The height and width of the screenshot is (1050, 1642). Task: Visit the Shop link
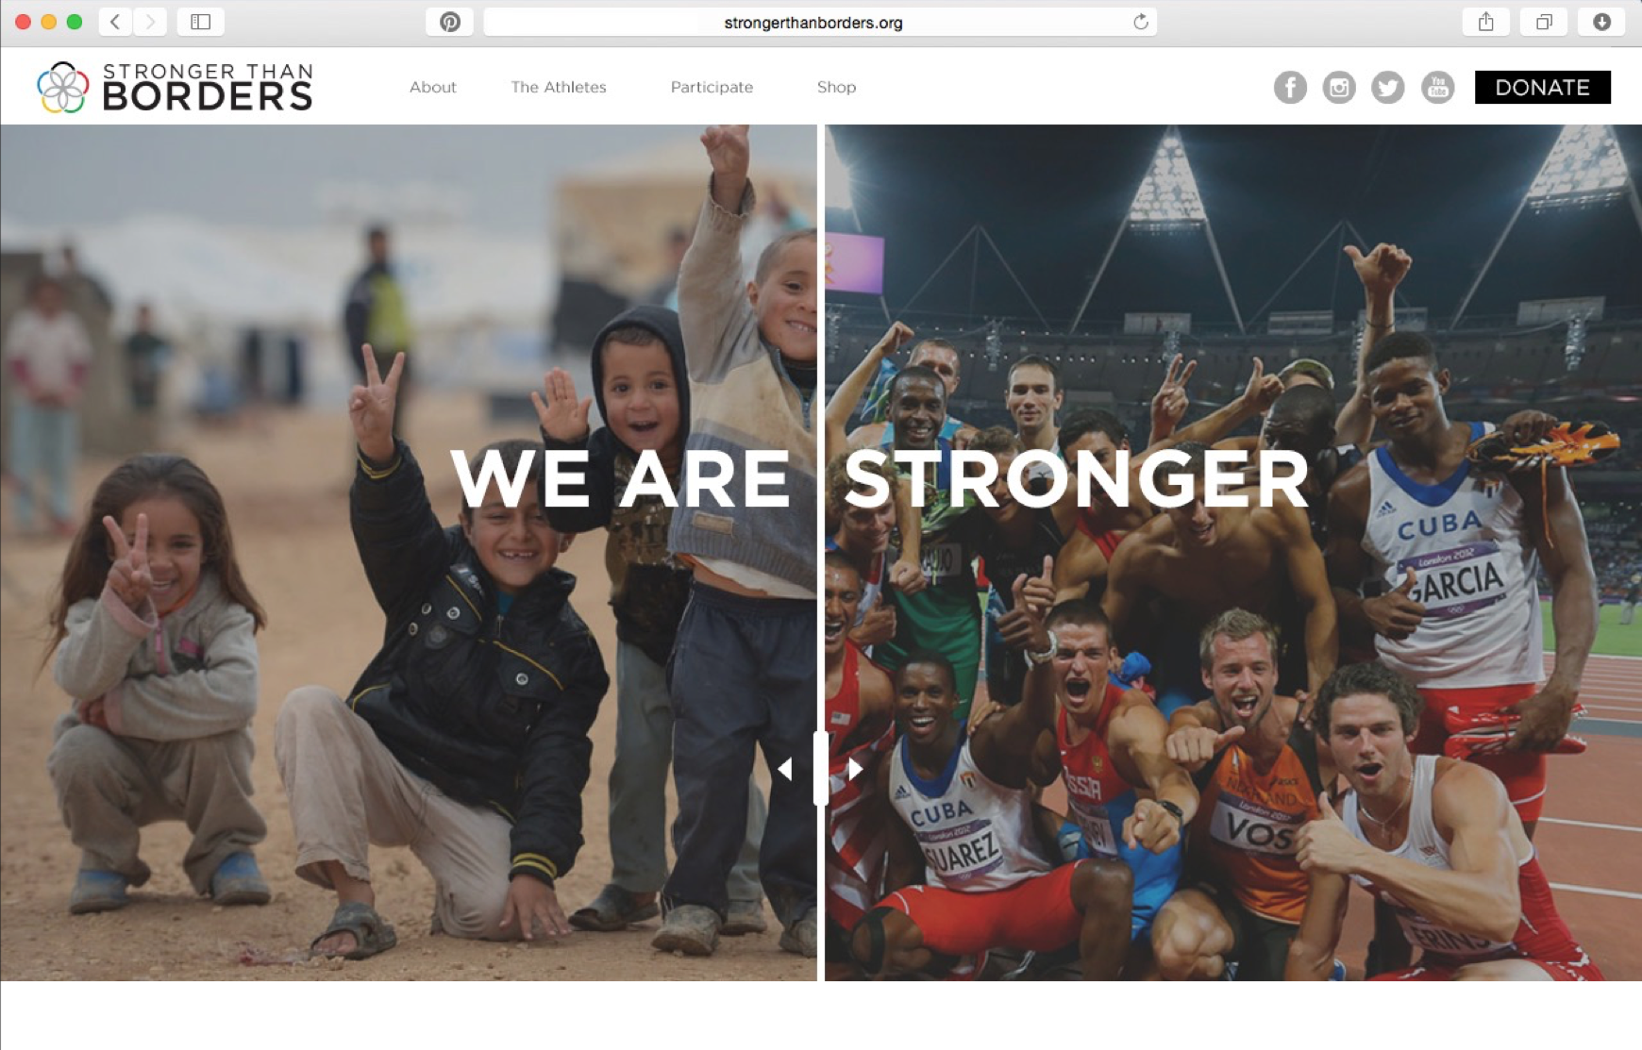[836, 87]
